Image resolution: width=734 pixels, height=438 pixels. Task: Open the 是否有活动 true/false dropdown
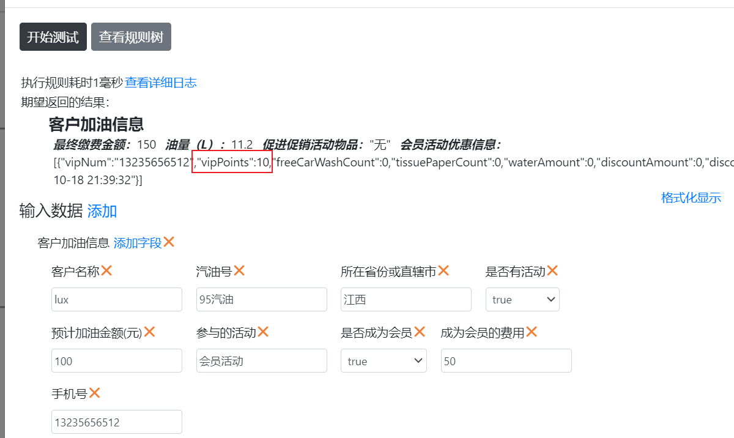point(522,300)
